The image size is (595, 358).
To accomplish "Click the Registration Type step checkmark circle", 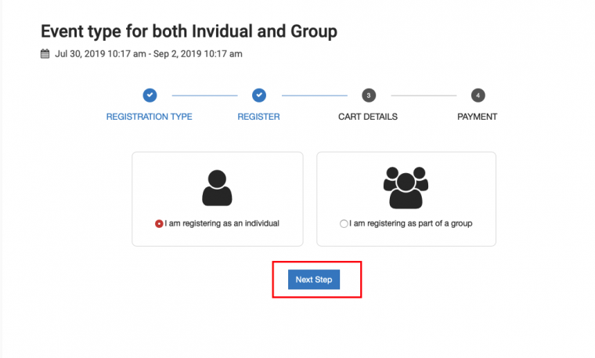I will [x=150, y=96].
